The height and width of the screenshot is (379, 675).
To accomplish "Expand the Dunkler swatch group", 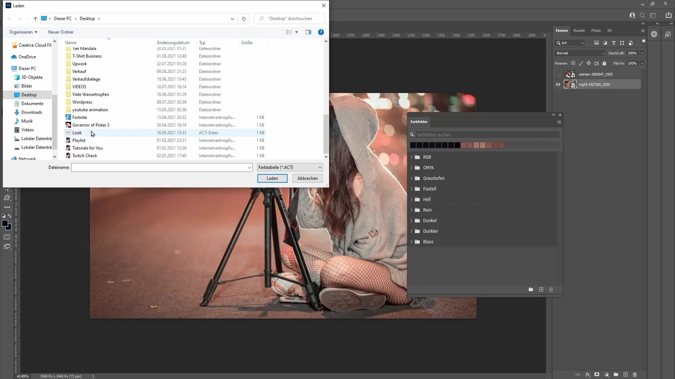I will [412, 231].
